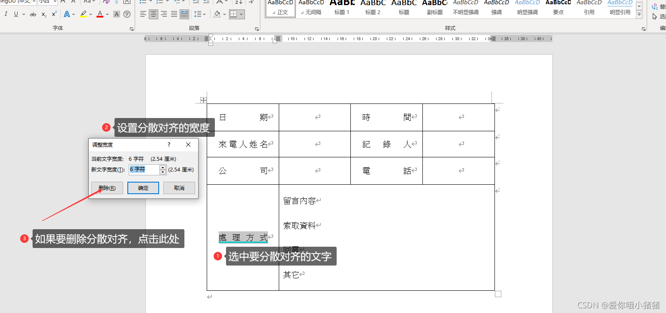Open help in the width dialog
This screenshot has height=313, width=666.
169,145
